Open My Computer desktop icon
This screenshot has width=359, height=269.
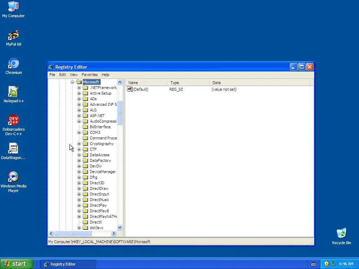tap(13, 9)
